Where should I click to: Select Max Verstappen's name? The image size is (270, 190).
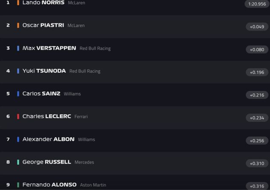point(49,48)
